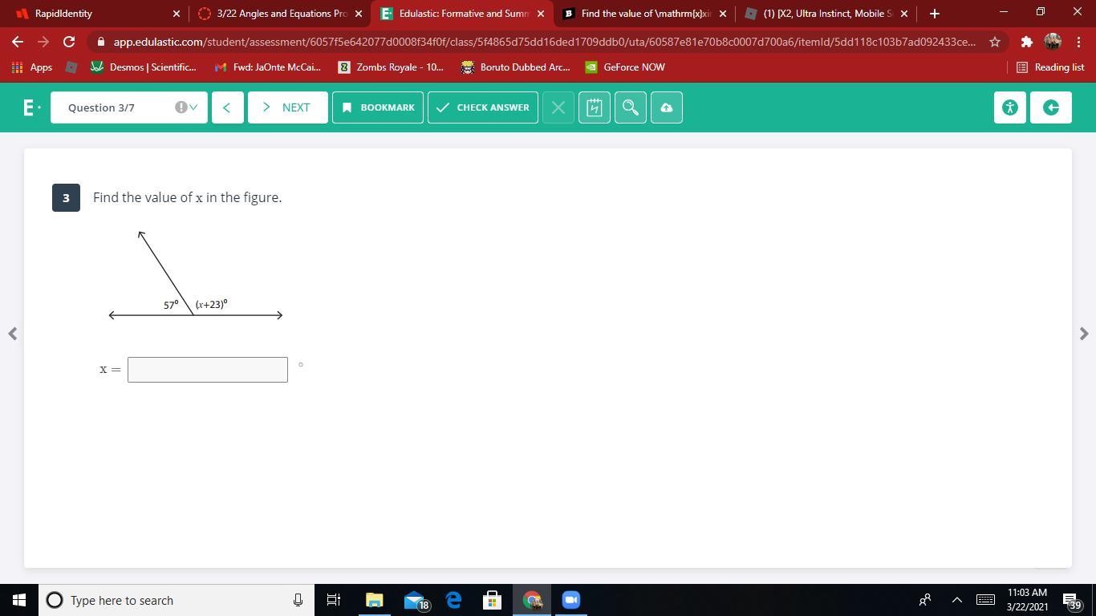Image resolution: width=1096 pixels, height=616 pixels.
Task: Click Windows Start button
Action: (19, 600)
